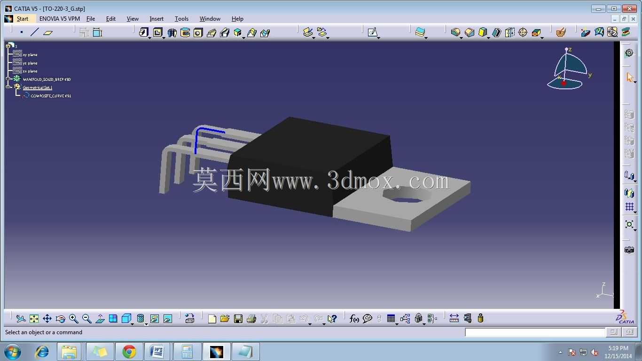Activate the Slot tool
This screenshot has height=361, width=642.
click(x=225, y=32)
